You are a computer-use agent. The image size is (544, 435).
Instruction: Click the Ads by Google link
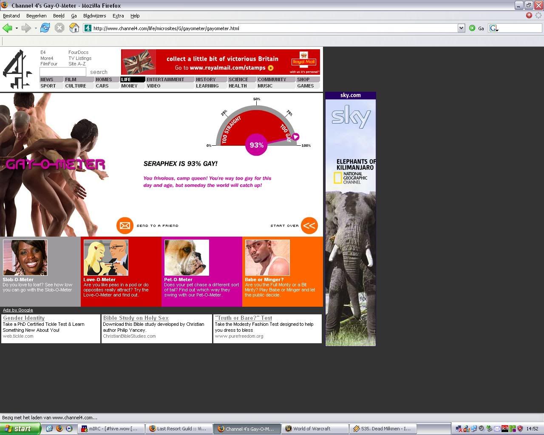pos(18,310)
